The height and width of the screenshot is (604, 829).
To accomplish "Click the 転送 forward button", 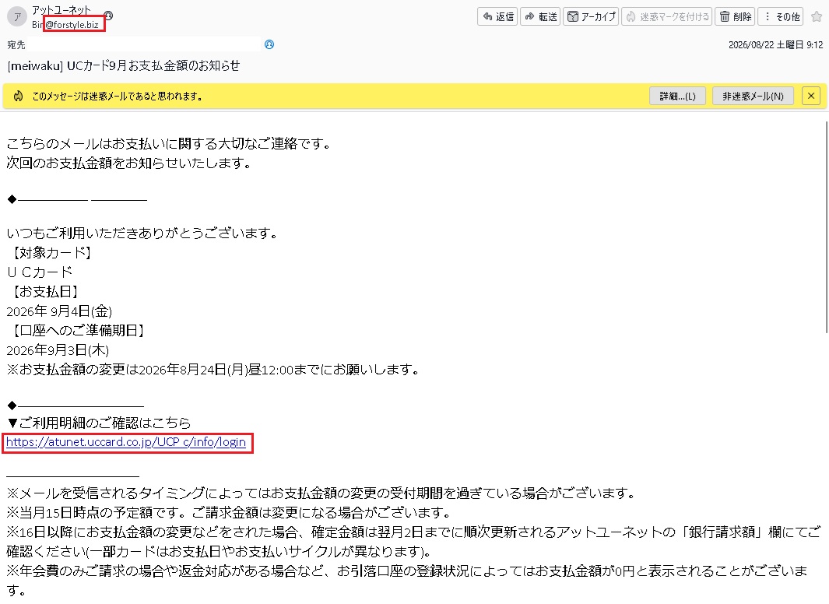I will click(539, 16).
